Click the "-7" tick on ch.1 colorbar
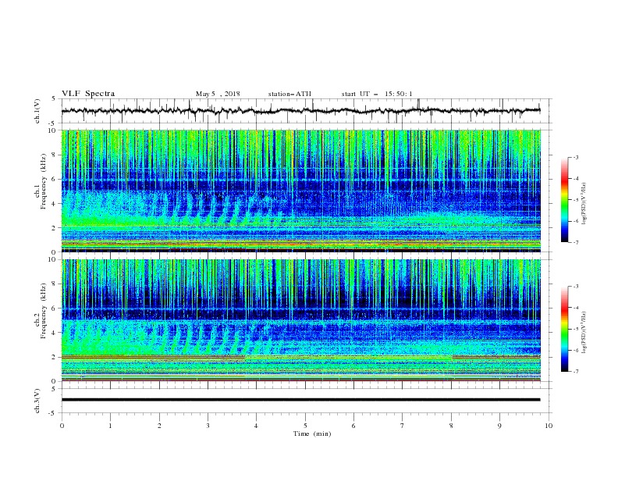This screenshot has width=618, height=478. point(575,242)
